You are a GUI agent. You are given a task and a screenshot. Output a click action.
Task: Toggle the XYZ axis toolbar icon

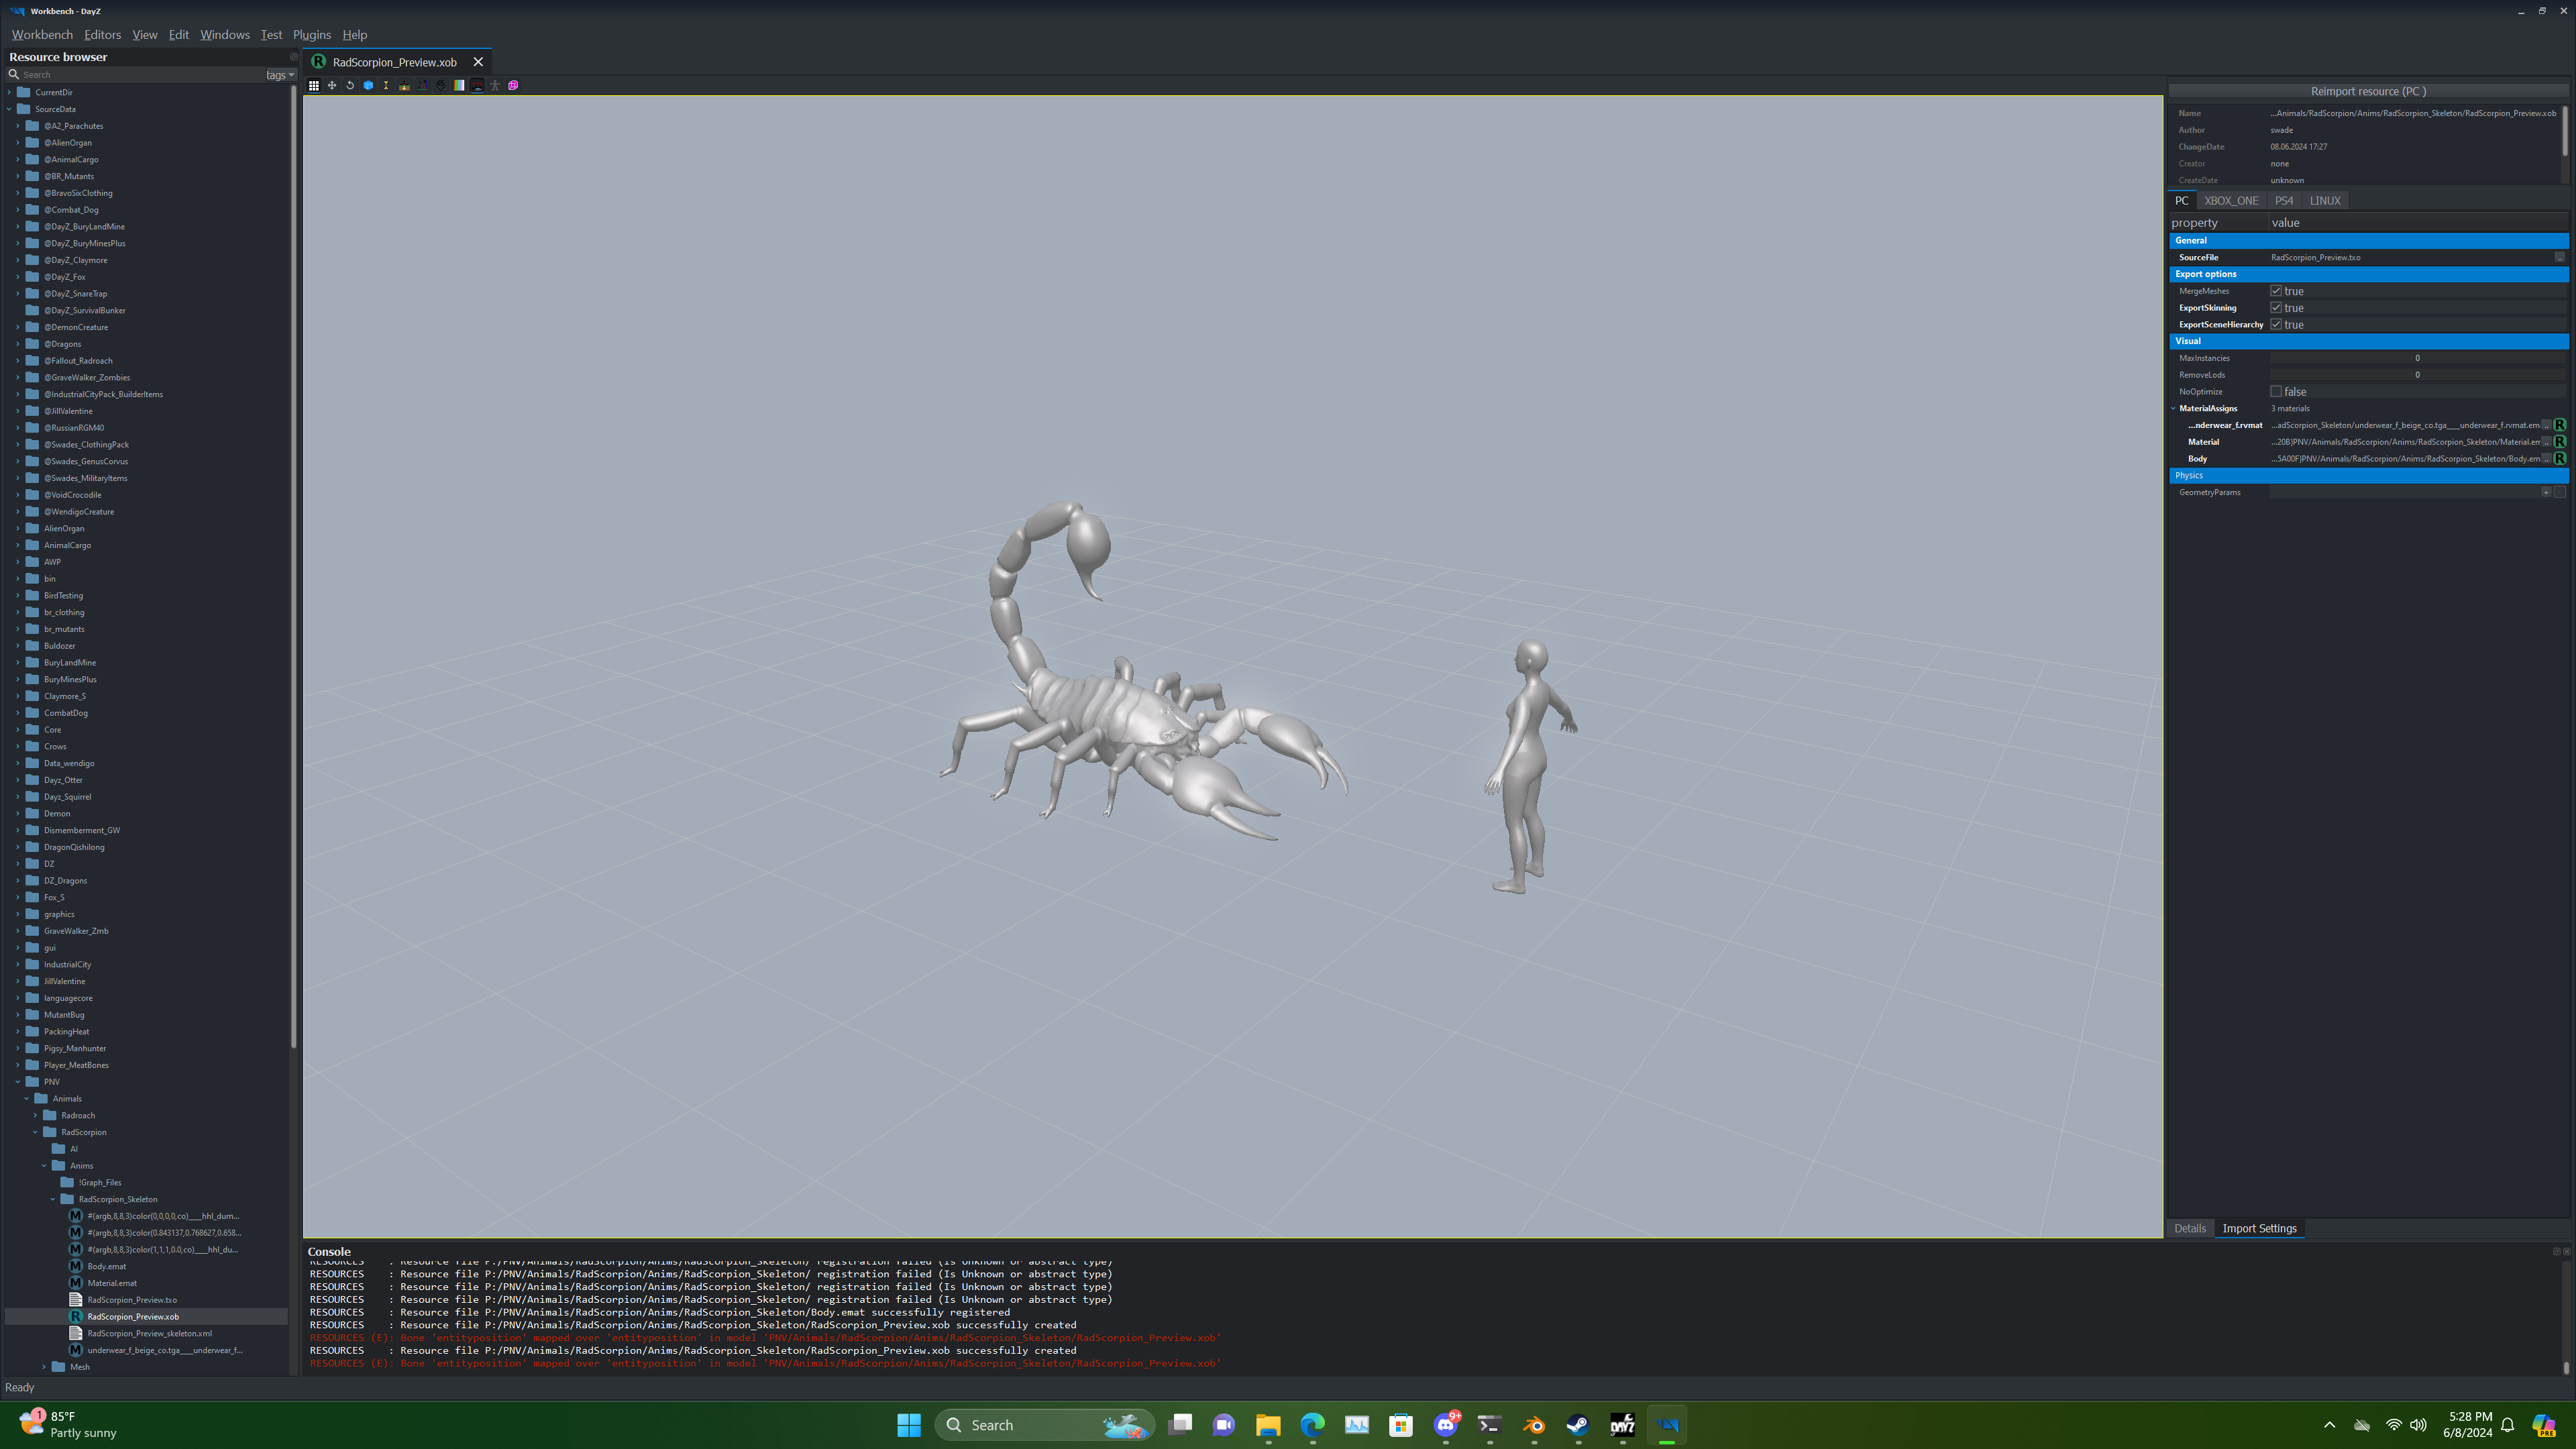coord(422,85)
